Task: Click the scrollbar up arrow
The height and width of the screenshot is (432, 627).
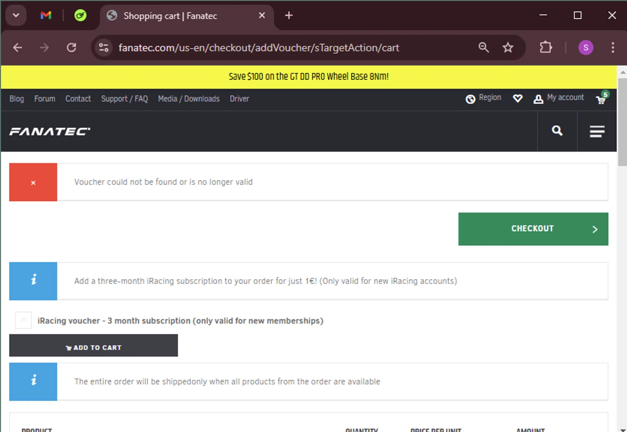Action: pyautogui.click(x=622, y=72)
